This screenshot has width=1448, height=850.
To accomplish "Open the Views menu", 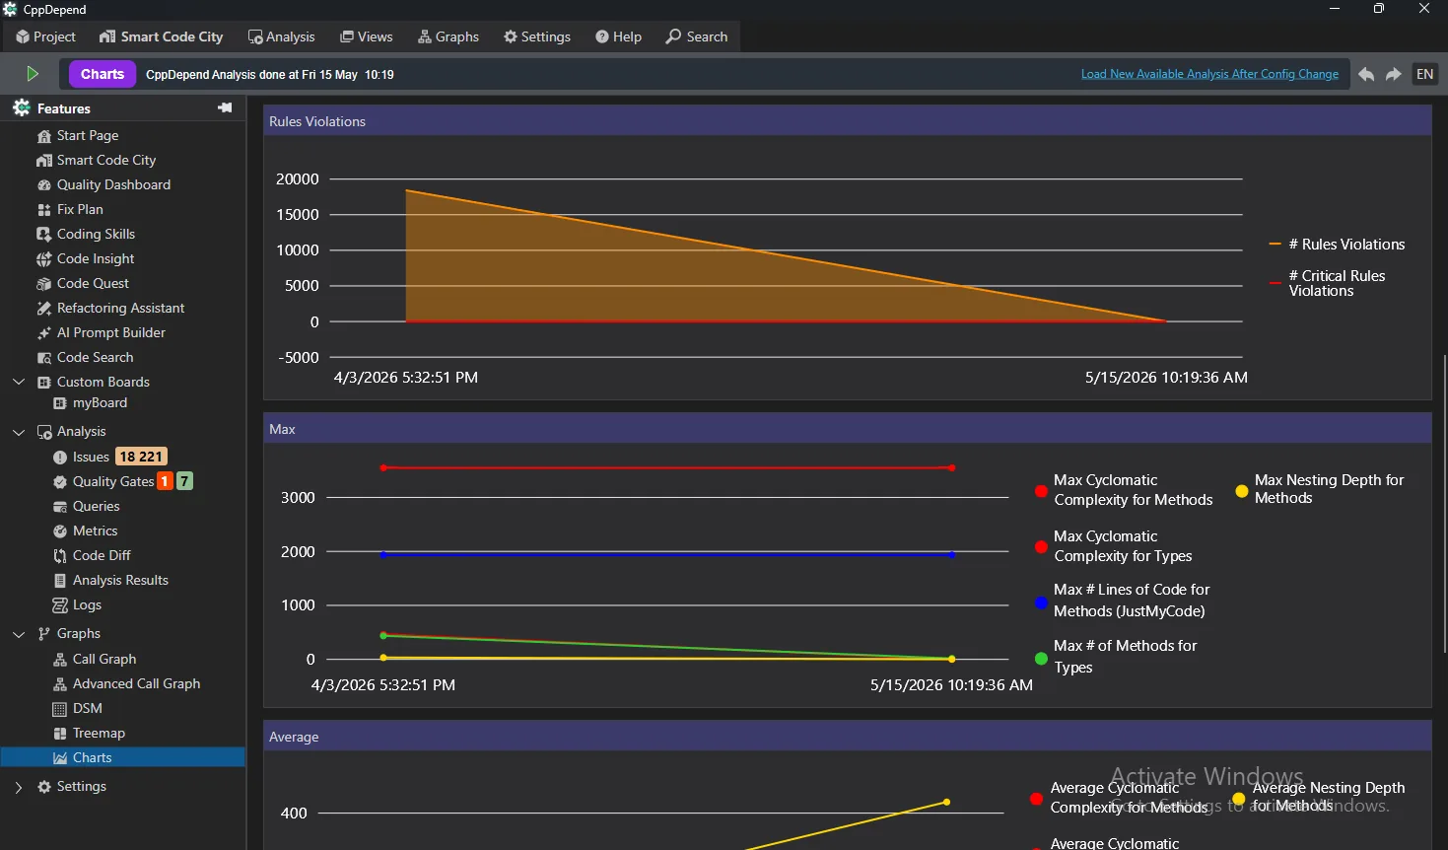I will 367,36.
